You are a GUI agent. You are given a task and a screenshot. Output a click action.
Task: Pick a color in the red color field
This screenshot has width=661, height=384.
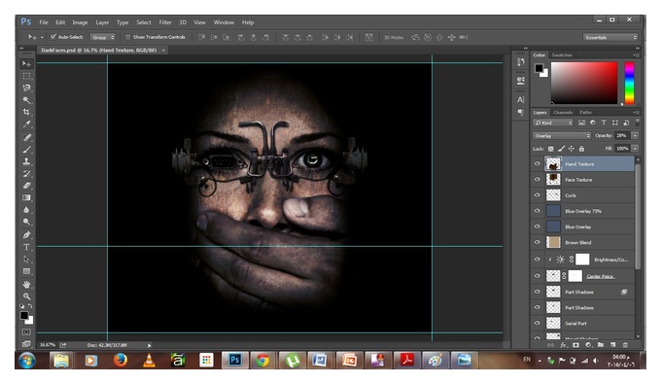(x=584, y=83)
